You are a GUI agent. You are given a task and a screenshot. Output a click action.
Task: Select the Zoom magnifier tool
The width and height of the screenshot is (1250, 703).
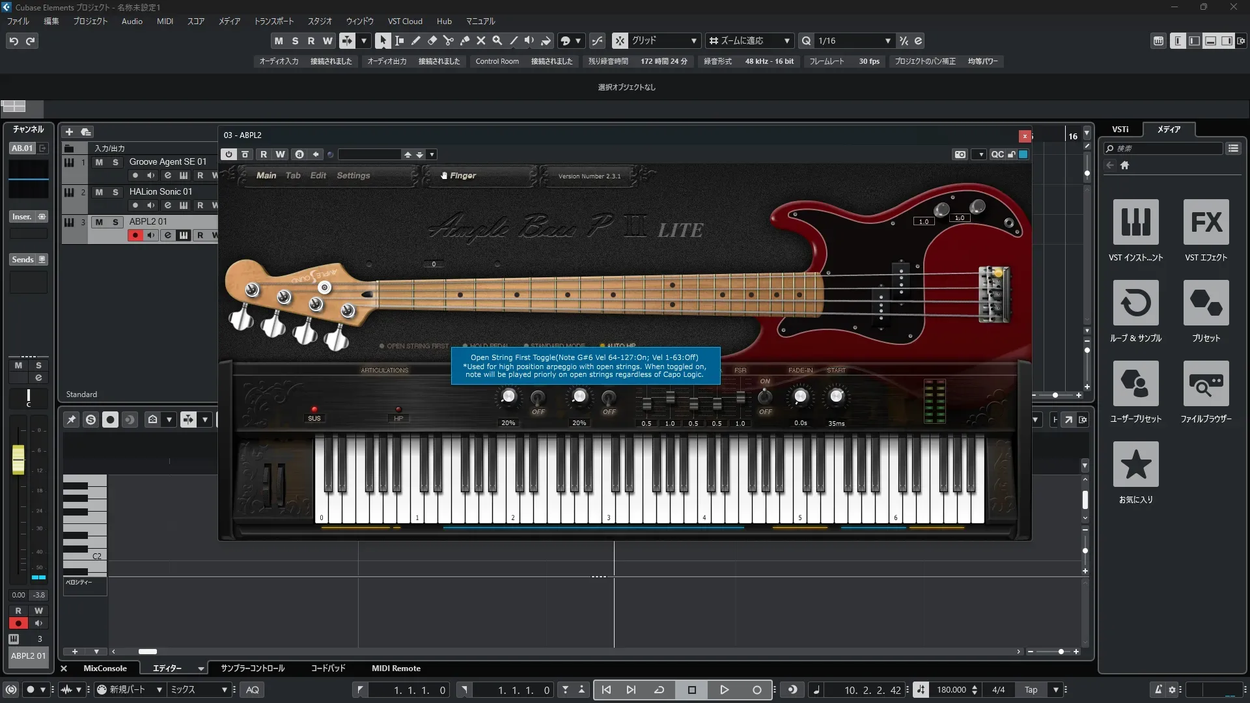click(497, 40)
